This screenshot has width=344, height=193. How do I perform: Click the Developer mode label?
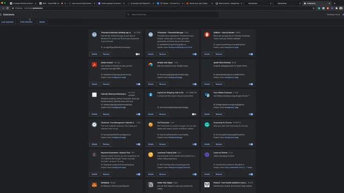point(333,14)
